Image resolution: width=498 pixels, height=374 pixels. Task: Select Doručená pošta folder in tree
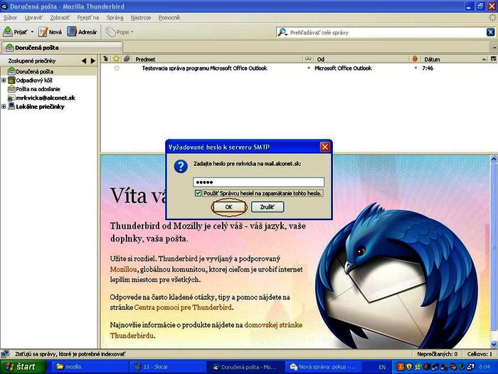click(x=35, y=71)
